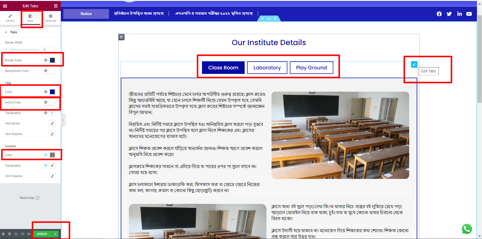
Task: Edit Title Text Stroke settings
Action: 52,123
